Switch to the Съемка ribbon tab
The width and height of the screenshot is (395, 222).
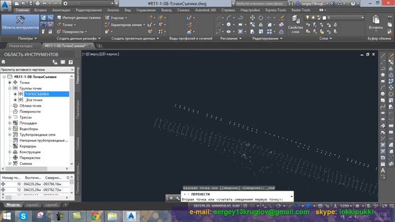coord(183,10)
